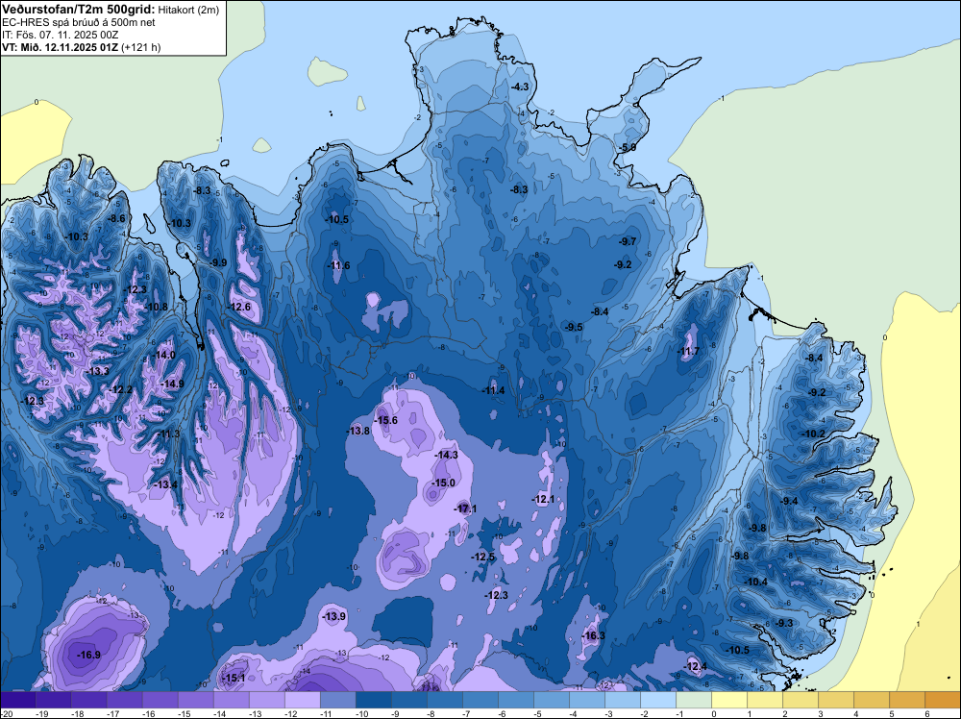
Task: Click the -14.9 temperature label
Action: pos(172,384)
